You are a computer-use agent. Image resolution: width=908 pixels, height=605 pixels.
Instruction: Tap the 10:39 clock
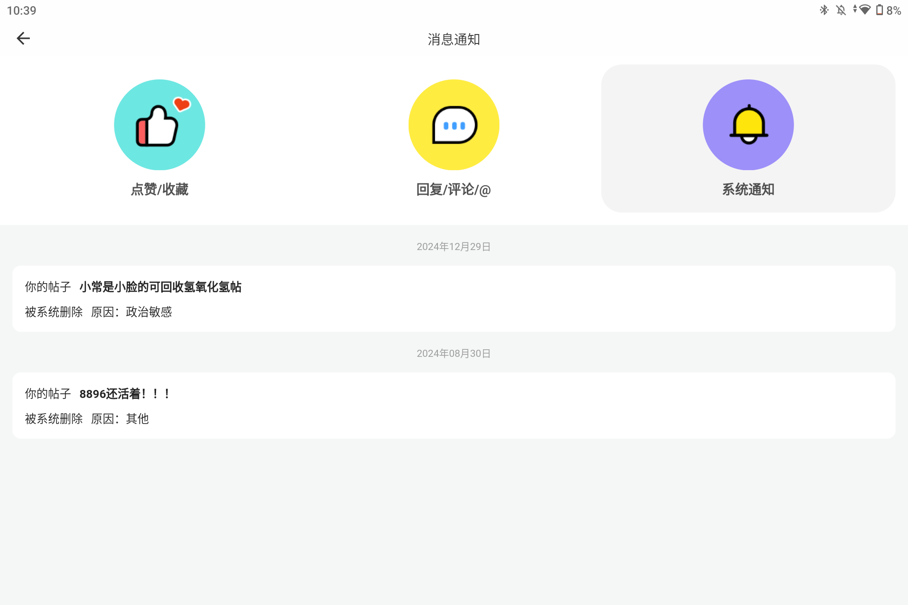click(22, 10)
